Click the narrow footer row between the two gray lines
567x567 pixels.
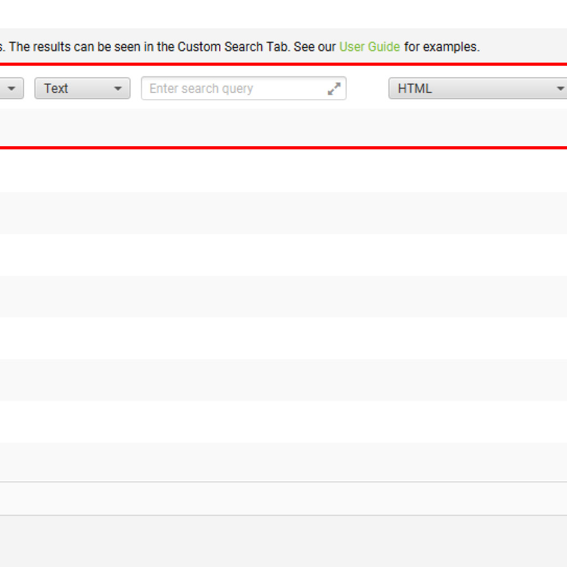(283, 499)
